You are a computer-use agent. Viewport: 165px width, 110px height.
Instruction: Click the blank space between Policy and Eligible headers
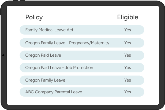[80, 17]
